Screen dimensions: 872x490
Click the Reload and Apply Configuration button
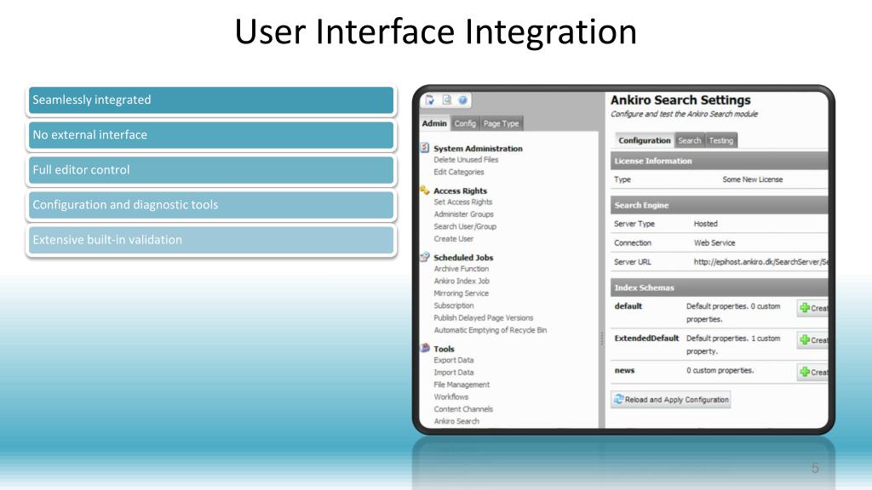click(671, 400)
